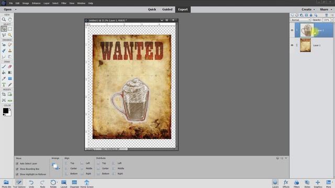Select the Gradient tool
335x188 pixels.
click(10, 73)
